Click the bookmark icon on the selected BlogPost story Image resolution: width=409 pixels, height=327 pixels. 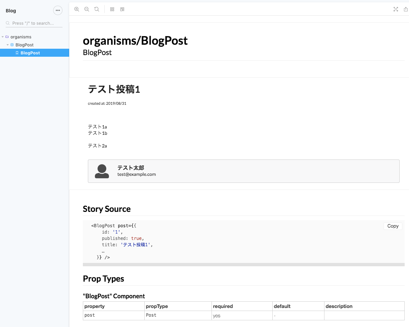tap(17, 53)
